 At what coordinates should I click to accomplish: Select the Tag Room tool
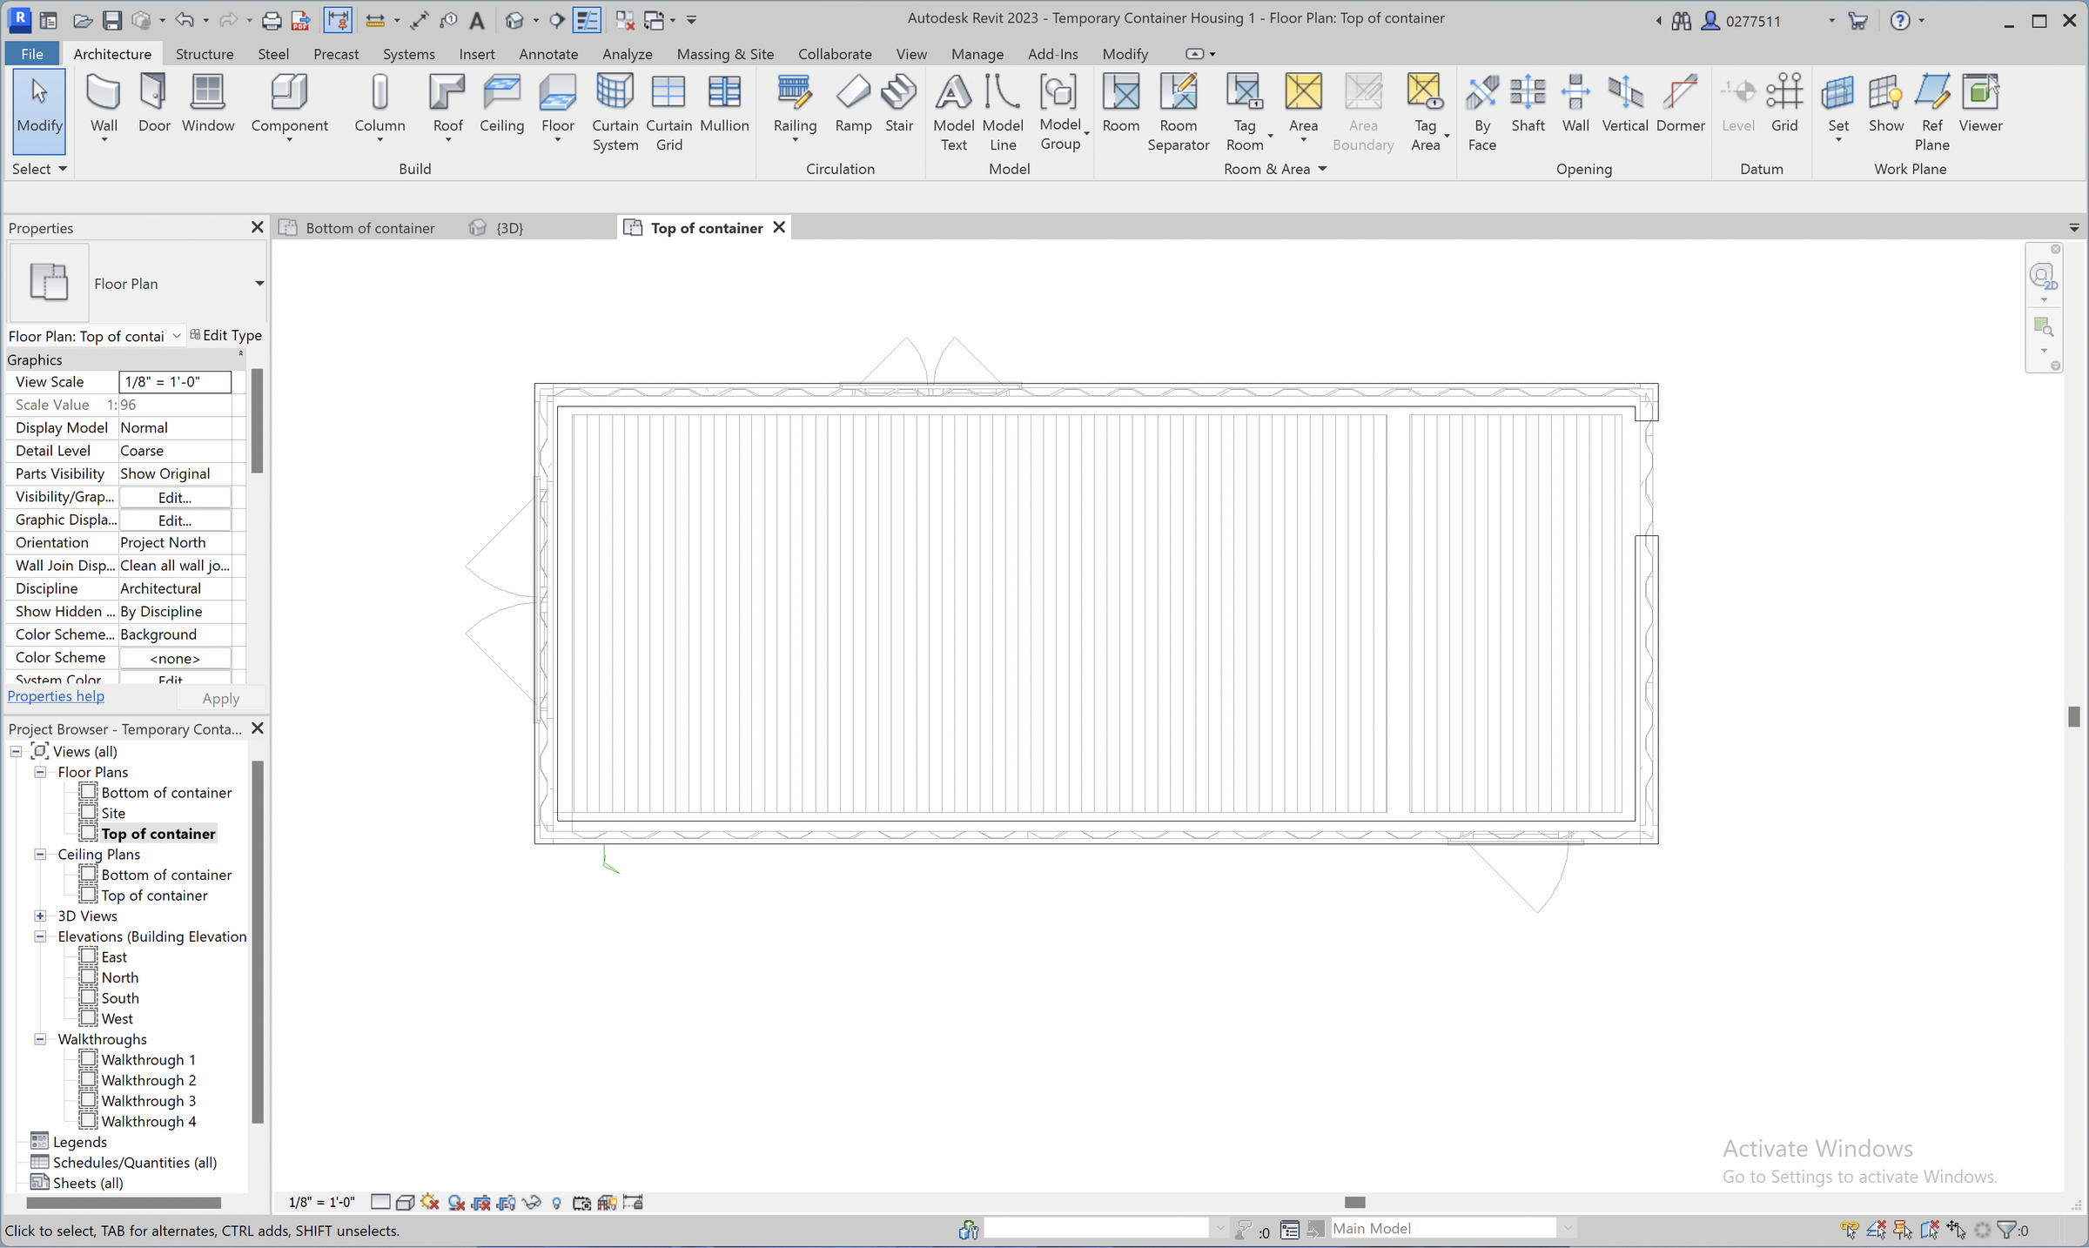pos(1245,113)
